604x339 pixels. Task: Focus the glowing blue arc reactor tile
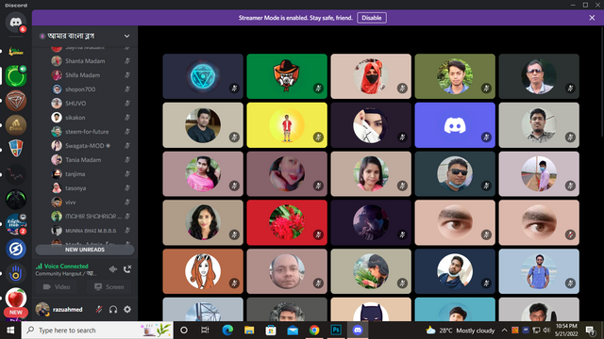(x=203, y=76)
